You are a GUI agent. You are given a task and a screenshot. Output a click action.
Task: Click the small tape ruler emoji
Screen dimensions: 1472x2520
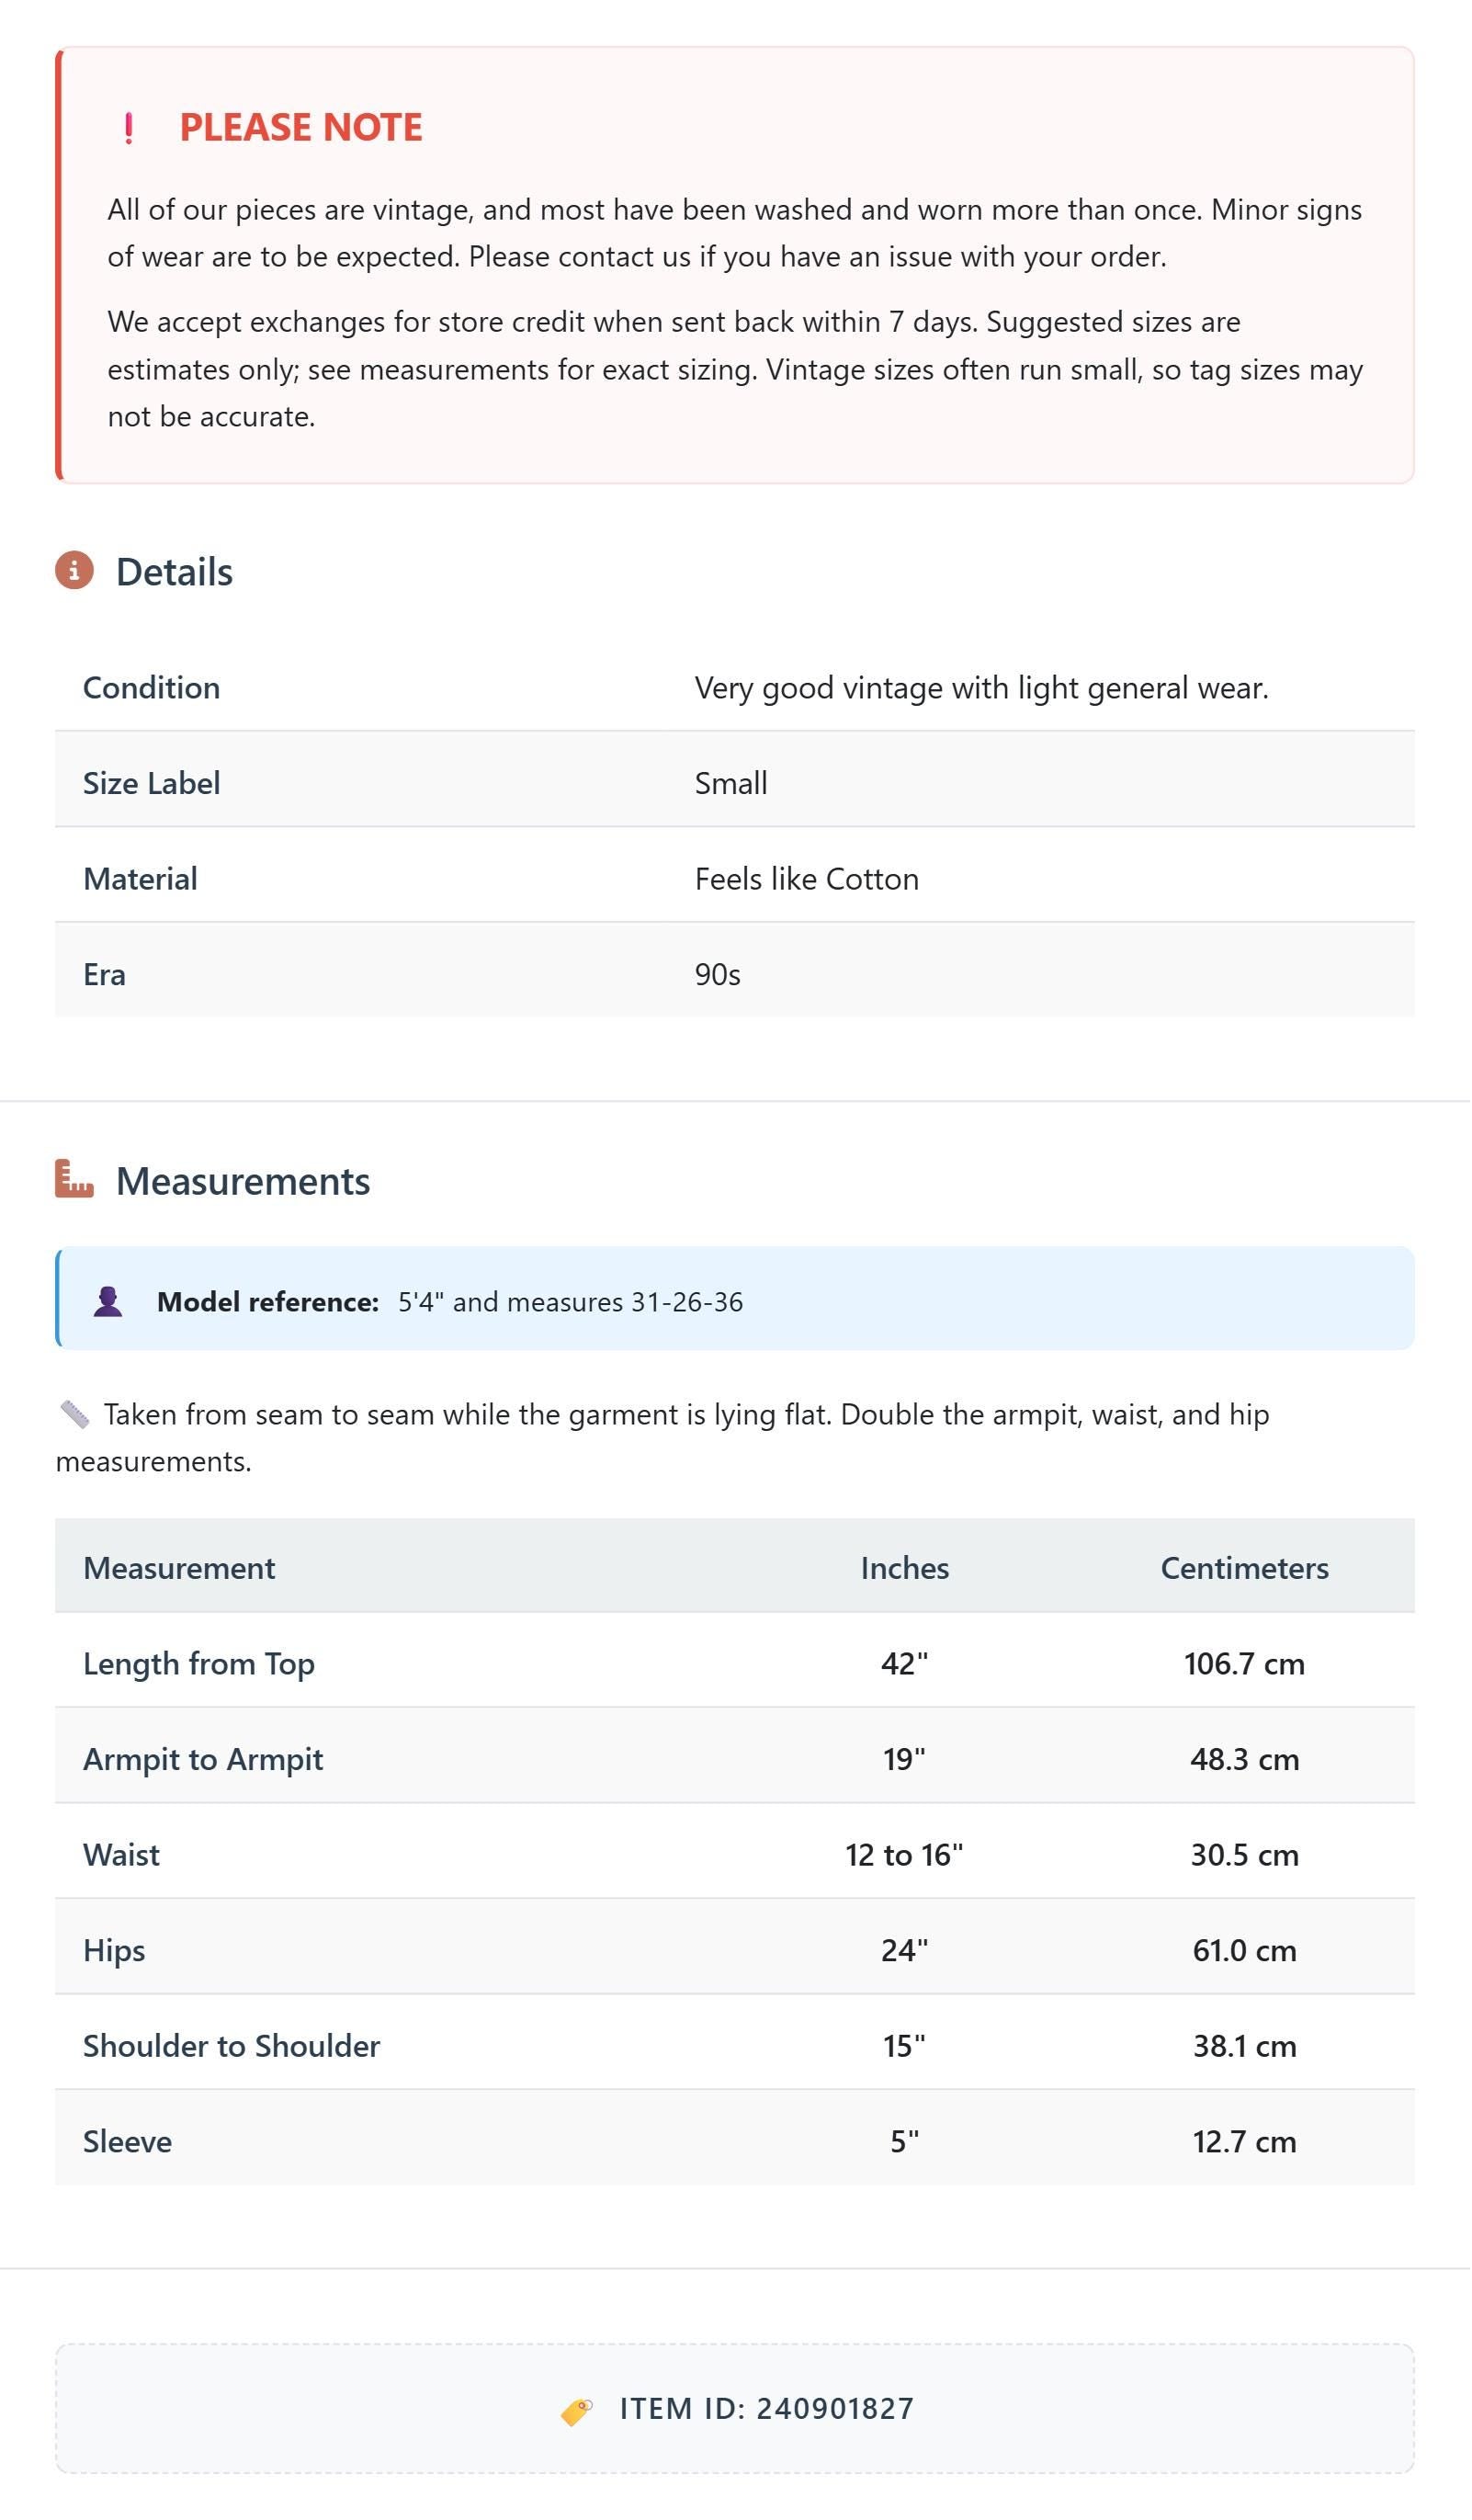(x=75, y=1415)
